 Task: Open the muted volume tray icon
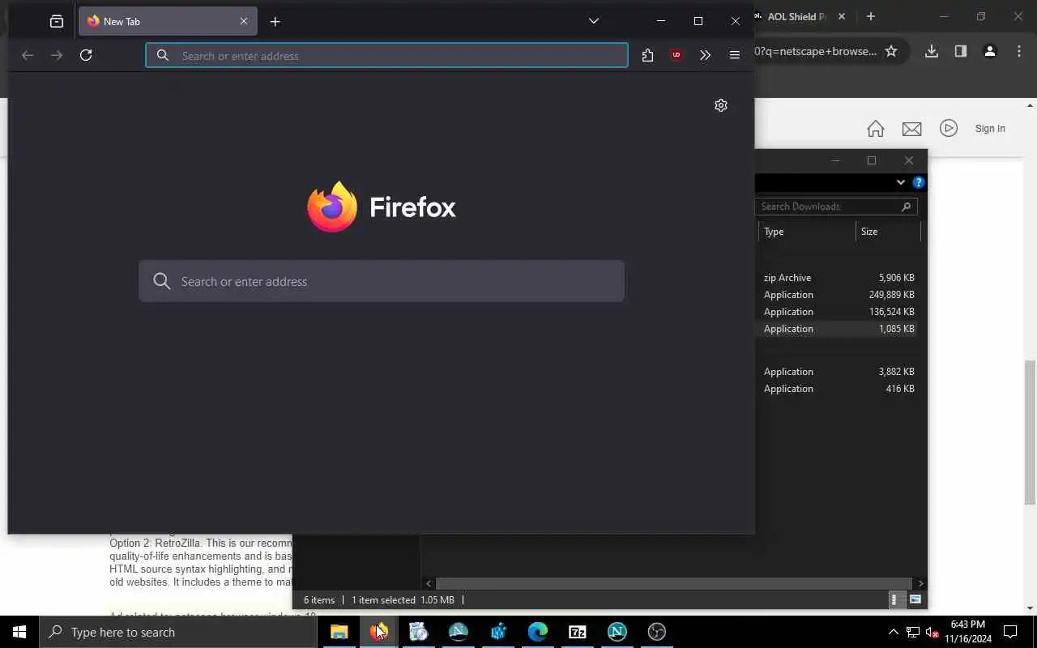point(932,632)
